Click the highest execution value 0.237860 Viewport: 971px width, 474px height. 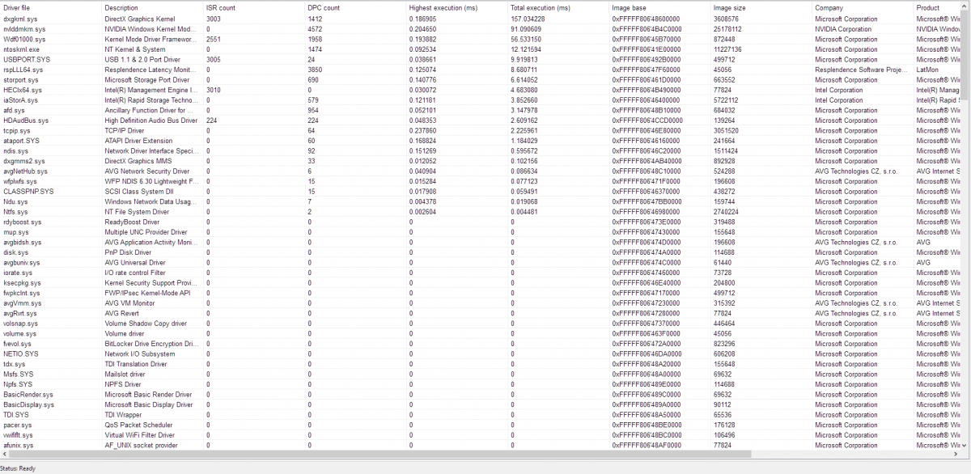click(x=423, y=130)
